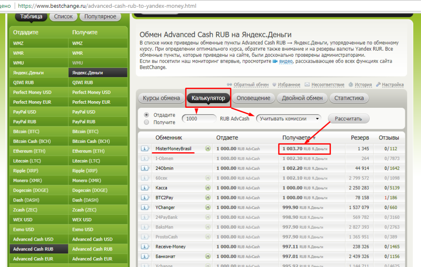Screen dimensions: 421x267
Task: Select the Получите radio button
Action: click(x=146, y=122)
